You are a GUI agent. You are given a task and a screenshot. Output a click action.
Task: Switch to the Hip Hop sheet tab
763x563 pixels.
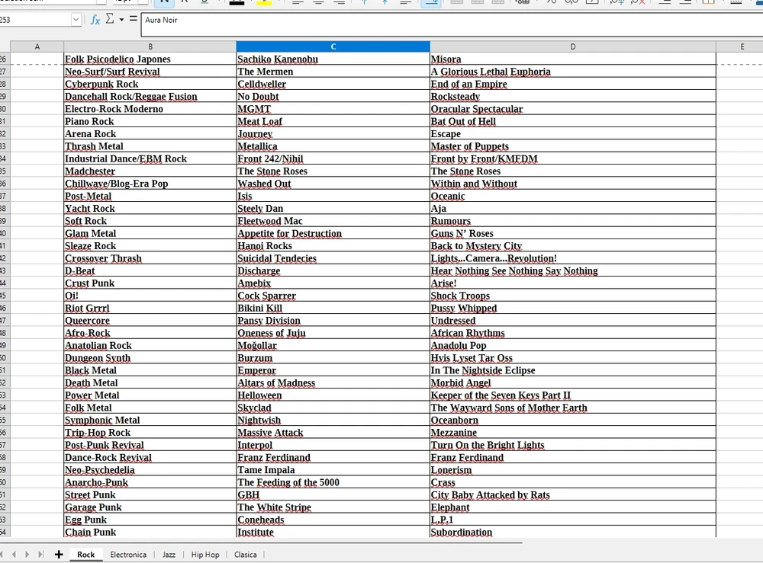tap(204, 555)
